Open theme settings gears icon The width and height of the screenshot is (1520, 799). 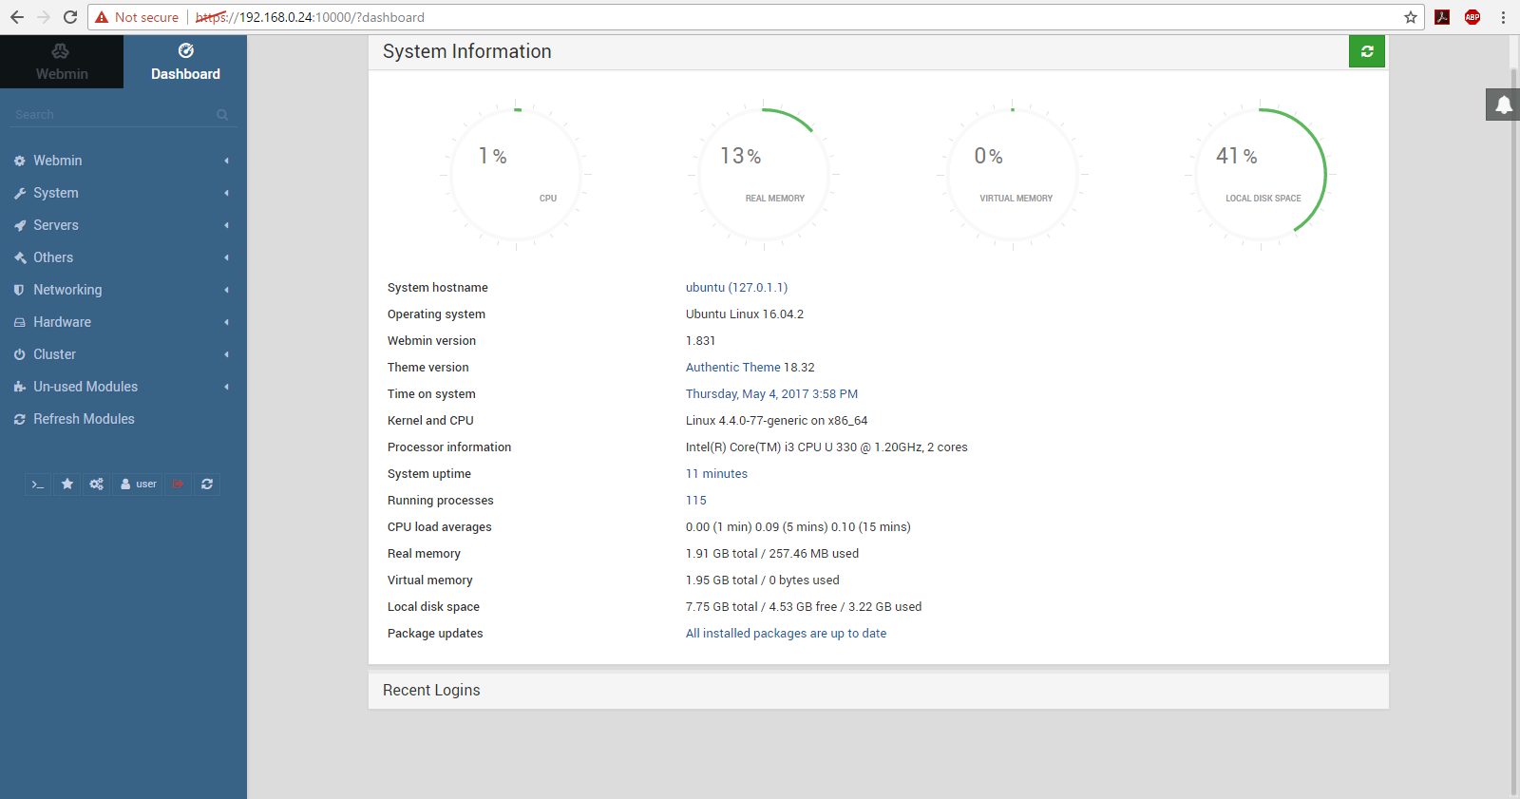[97, 485]
